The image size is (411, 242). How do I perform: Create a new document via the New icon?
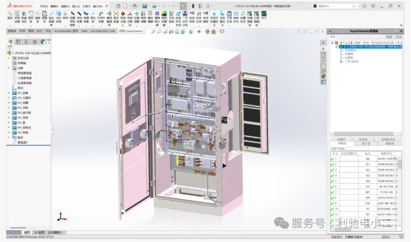coord(125,6)
